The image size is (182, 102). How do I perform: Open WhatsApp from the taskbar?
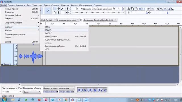(x=26, y=100)
